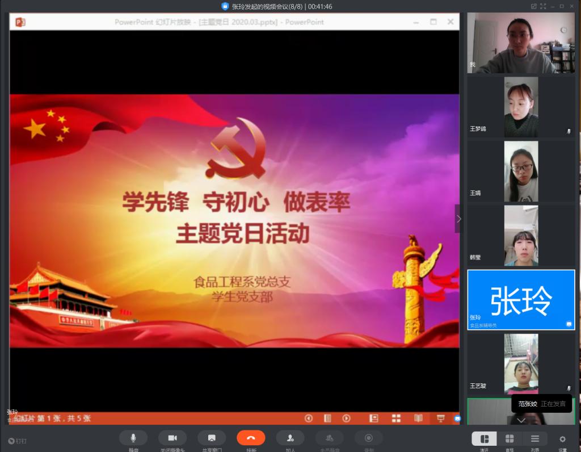Select 张玲's blue participant tile

click(521, 300)
